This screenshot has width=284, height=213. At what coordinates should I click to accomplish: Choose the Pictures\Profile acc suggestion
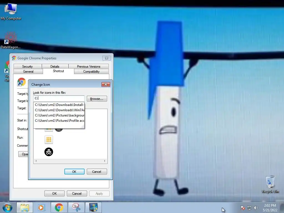pyautogui.click(x=59, y=120)
